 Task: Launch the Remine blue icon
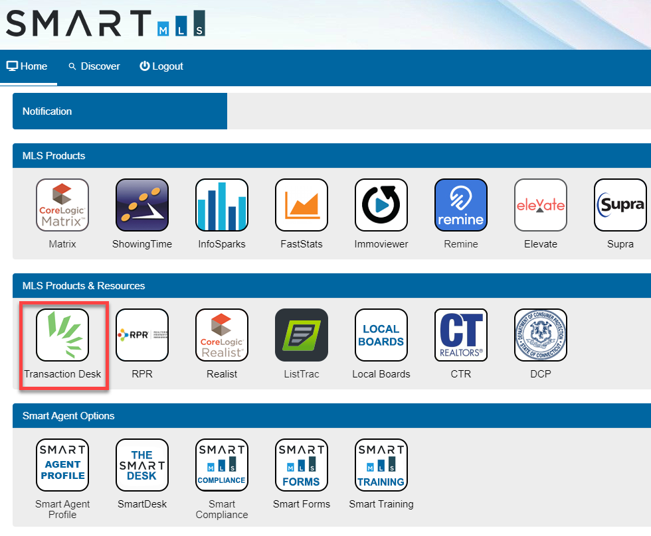(461, 205)
